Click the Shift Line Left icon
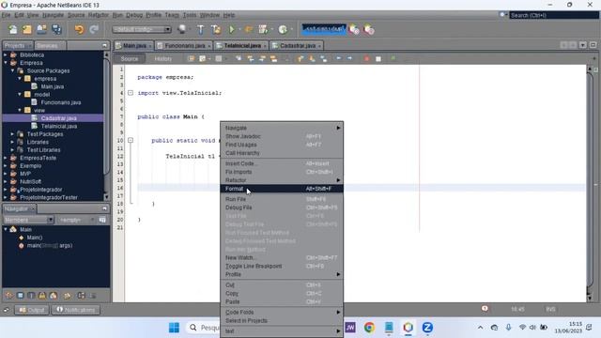Screen dimensions: 601x338 click(338, 58)
